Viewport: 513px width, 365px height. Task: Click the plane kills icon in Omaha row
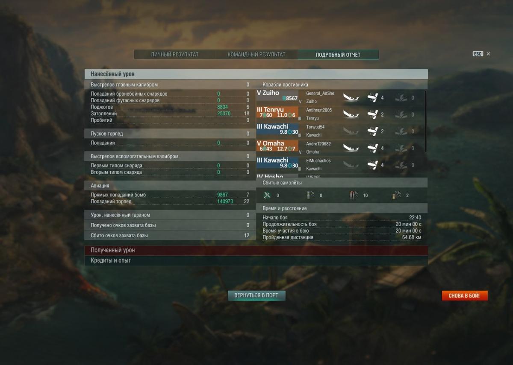point(373,148)
